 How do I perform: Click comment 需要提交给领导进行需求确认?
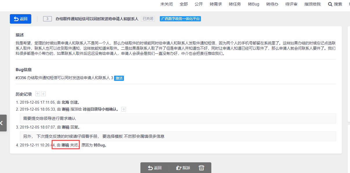click(x=178, y=118)
